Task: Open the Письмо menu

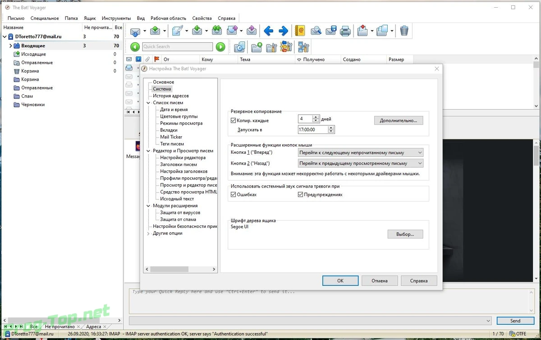Action: 16,18
